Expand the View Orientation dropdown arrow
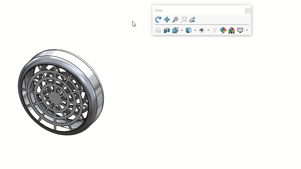301x169 pixels. [182, 30]
